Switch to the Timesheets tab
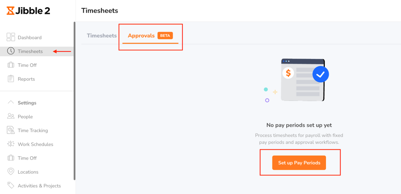The image size is (401, 194). click(102, 36)
